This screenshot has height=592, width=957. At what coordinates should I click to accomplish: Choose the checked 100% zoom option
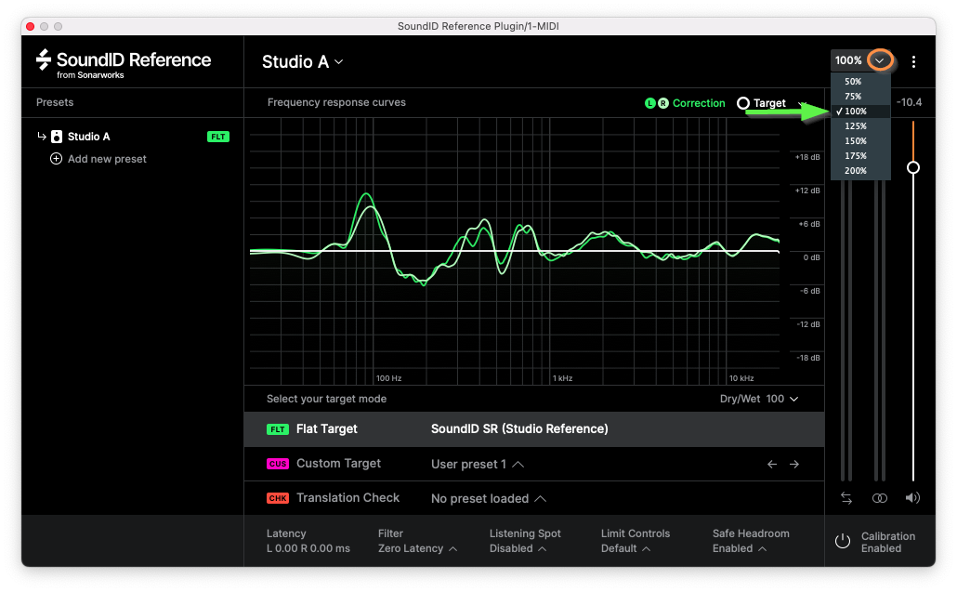860,112
